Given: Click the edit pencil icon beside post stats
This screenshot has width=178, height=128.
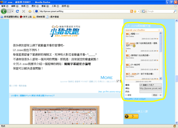Looking at the screenshot, I should [117, 81].
